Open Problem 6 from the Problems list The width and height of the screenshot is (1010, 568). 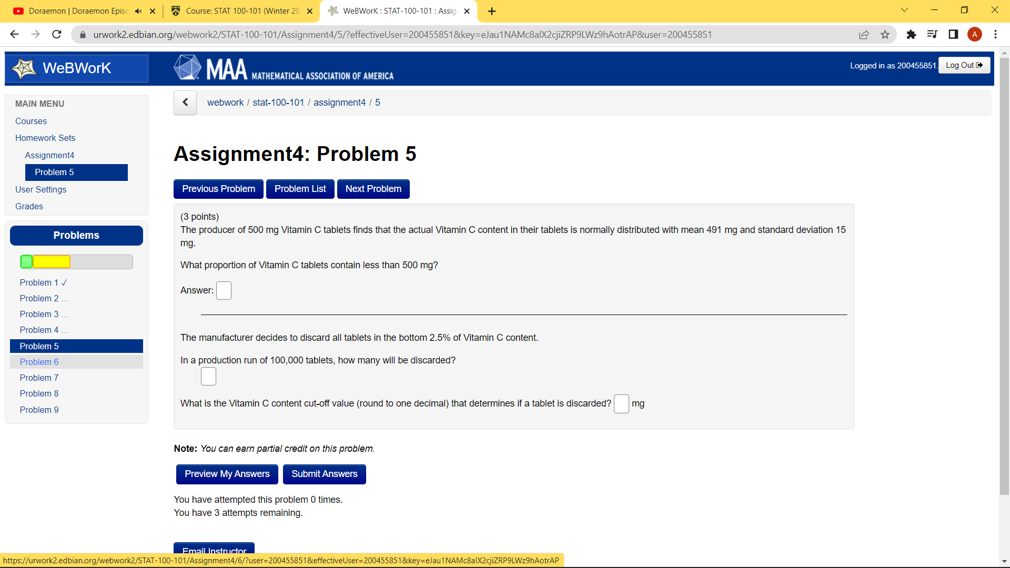(39, 362)
